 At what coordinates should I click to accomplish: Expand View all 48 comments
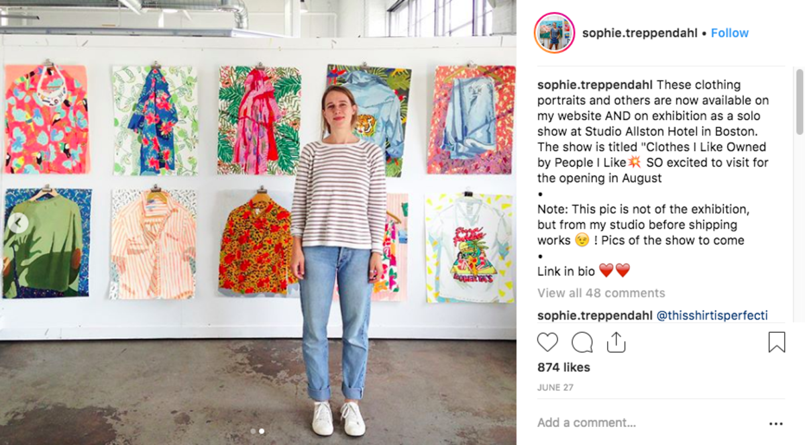[x=601, y=293]
